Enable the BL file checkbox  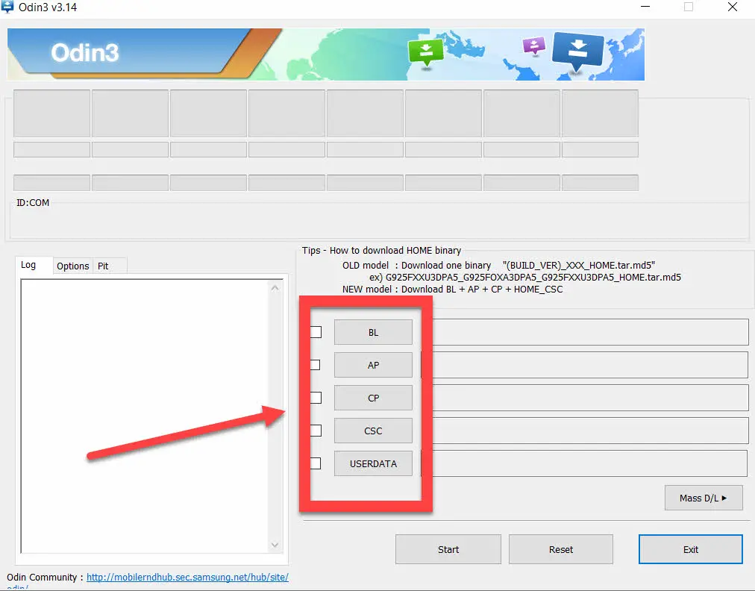(x=316, y=332)
